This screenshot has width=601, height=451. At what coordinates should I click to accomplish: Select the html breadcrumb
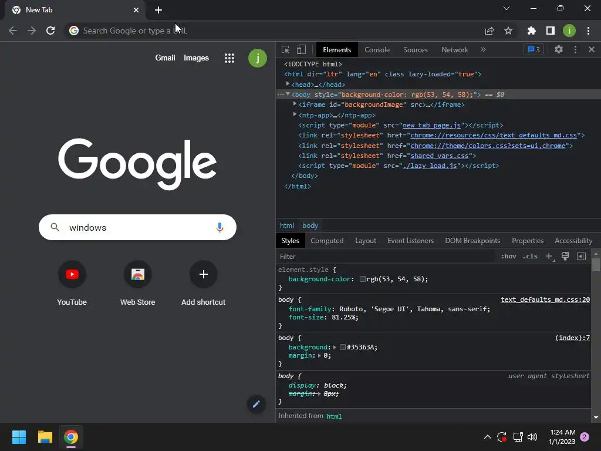[x=286, y=225]
